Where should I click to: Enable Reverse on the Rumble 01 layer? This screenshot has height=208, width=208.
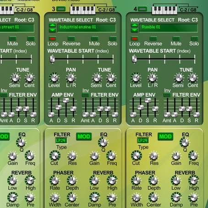point(153,38)
